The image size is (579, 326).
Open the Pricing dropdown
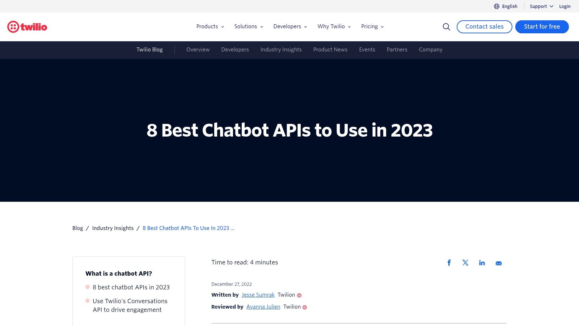[372, 26]
